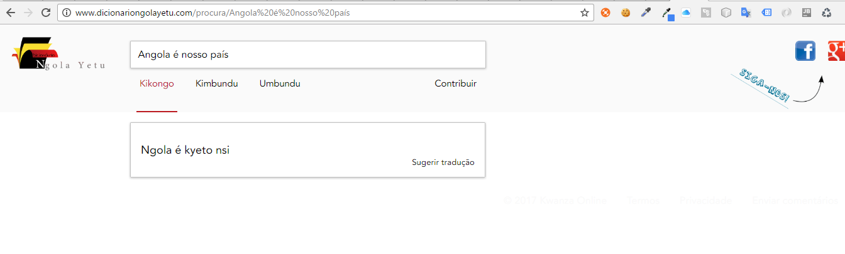The height and width of the screenshot is (254, 845).
Task: Focus the search field with Angola é nosso país
Action: click(x=308, y=55)
